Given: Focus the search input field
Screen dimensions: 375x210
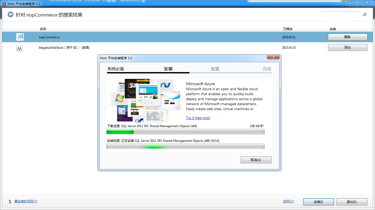Looking at the screenshot, I should [x=340, y=15].
